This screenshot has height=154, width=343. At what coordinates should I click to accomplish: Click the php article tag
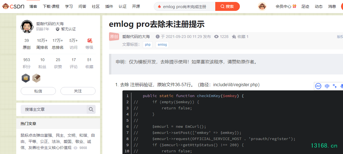(148, 45)
